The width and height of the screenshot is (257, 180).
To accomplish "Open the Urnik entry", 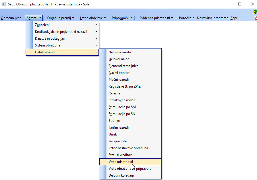I will pos(130,134).
